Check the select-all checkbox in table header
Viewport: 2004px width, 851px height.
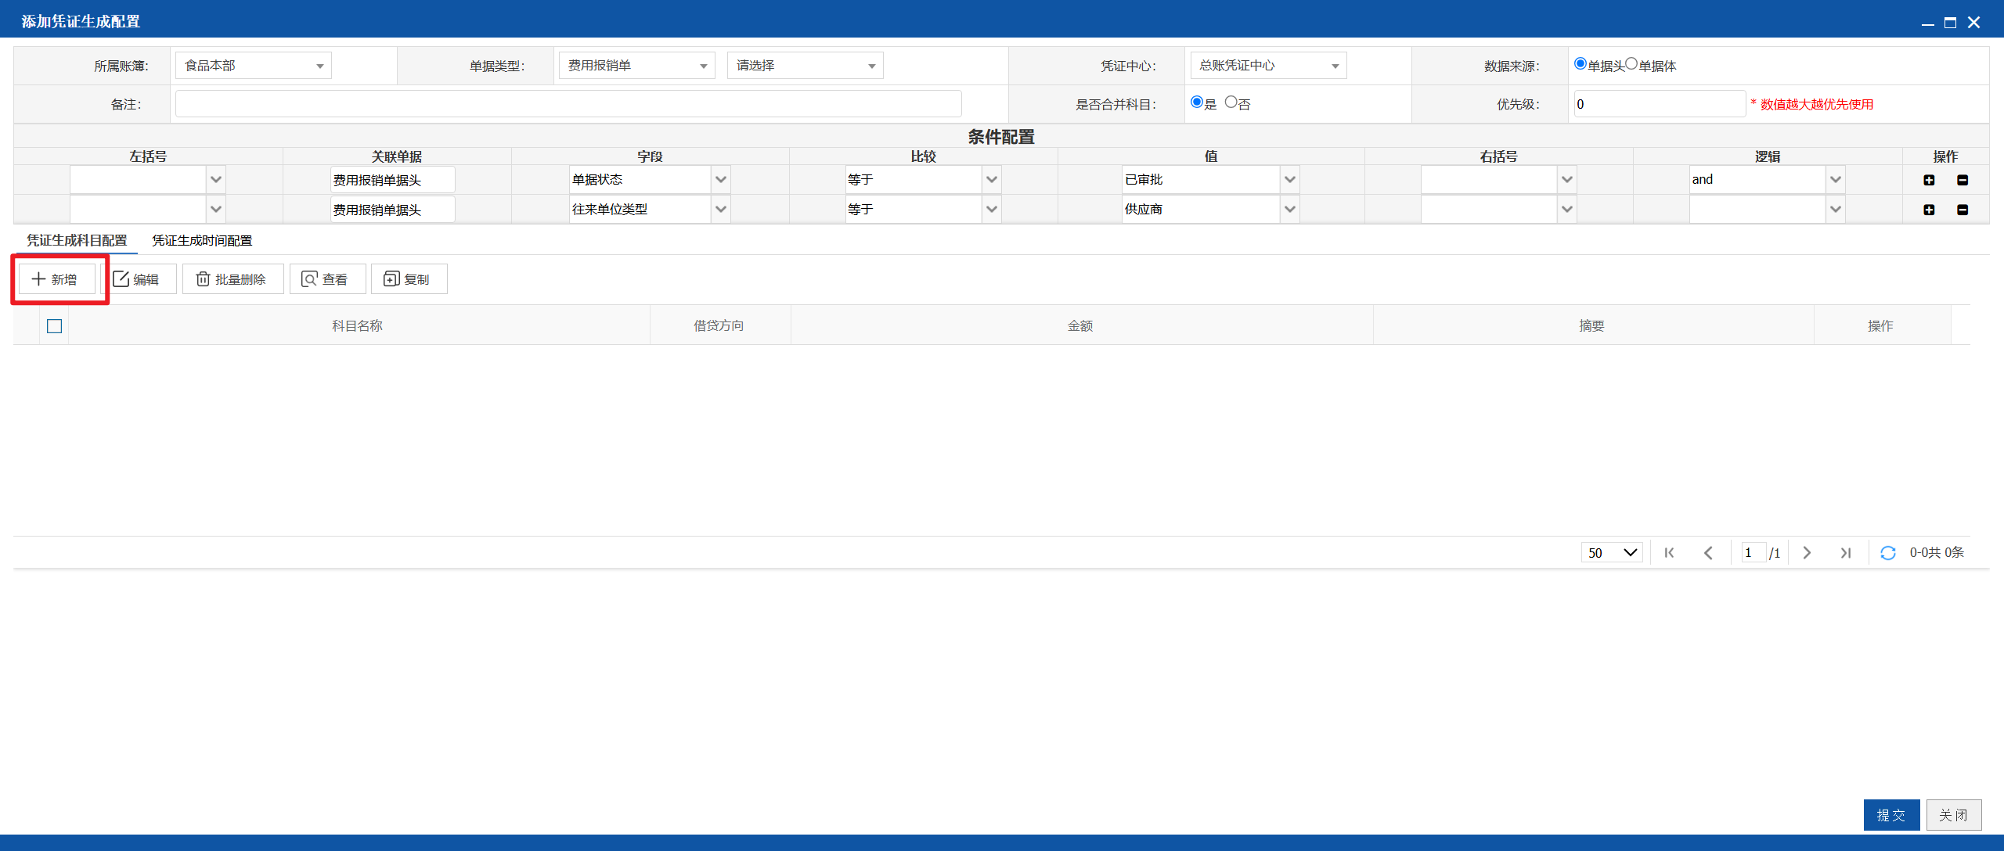click(54, 326)
